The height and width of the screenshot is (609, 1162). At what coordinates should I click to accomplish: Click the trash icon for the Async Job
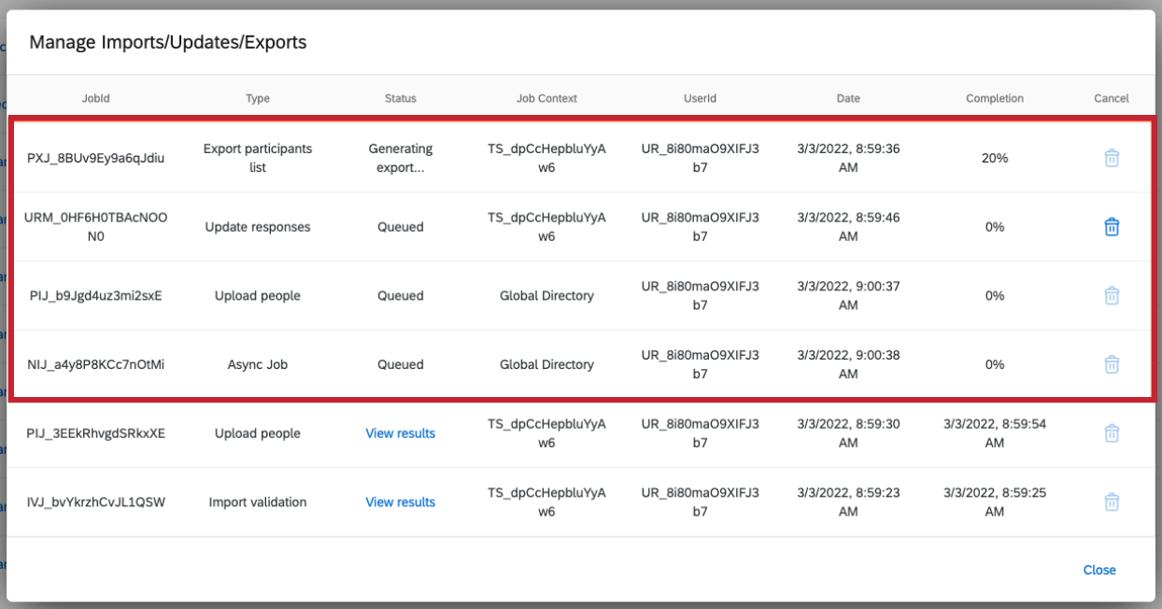click(x=1112, y=364)
